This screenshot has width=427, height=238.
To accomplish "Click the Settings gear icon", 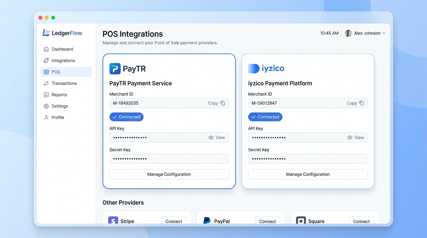I will [x=46, y=106].
